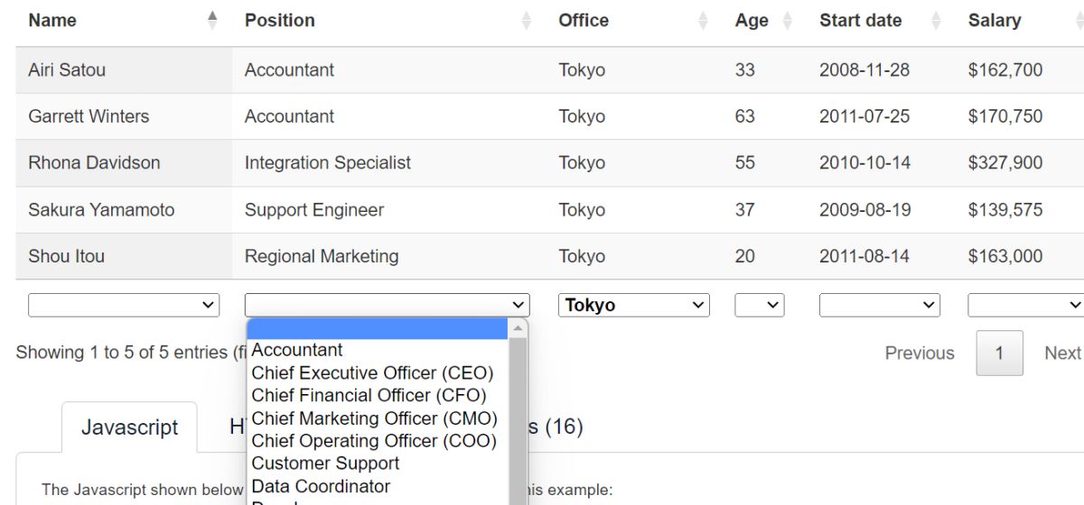Choose Chief Executive Officer (CEO) option
Screen dimensions: 1084x505
pos(372,372)
